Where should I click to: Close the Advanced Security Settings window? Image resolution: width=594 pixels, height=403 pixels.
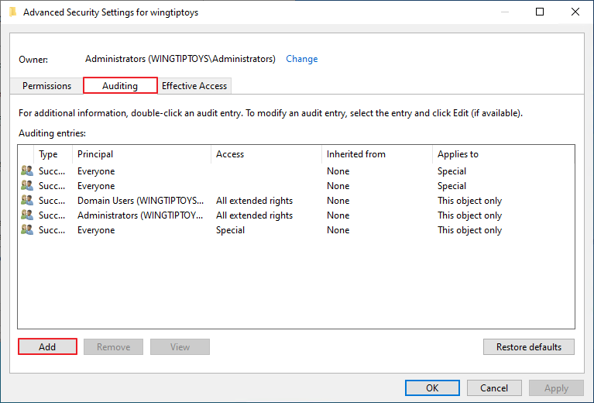pos(575,12)
